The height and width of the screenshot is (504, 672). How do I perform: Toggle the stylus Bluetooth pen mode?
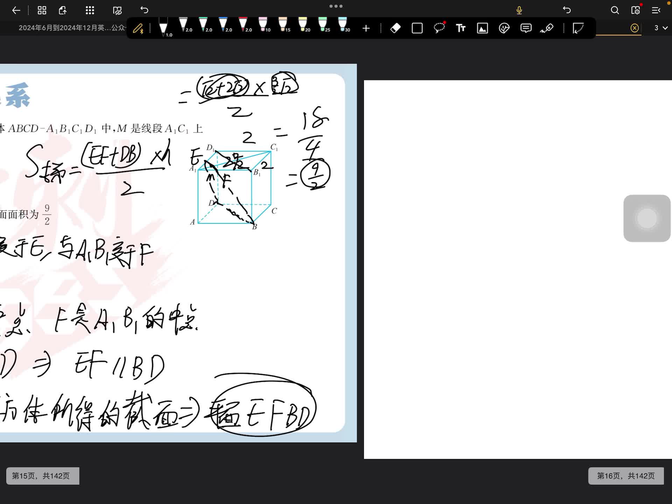tap(138, 28)
